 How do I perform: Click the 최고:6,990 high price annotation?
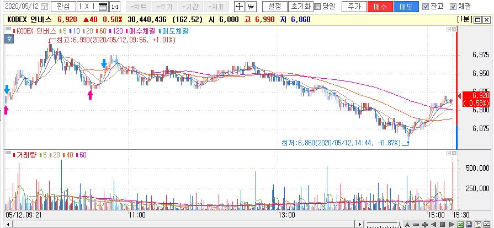[x=115, y=40]
